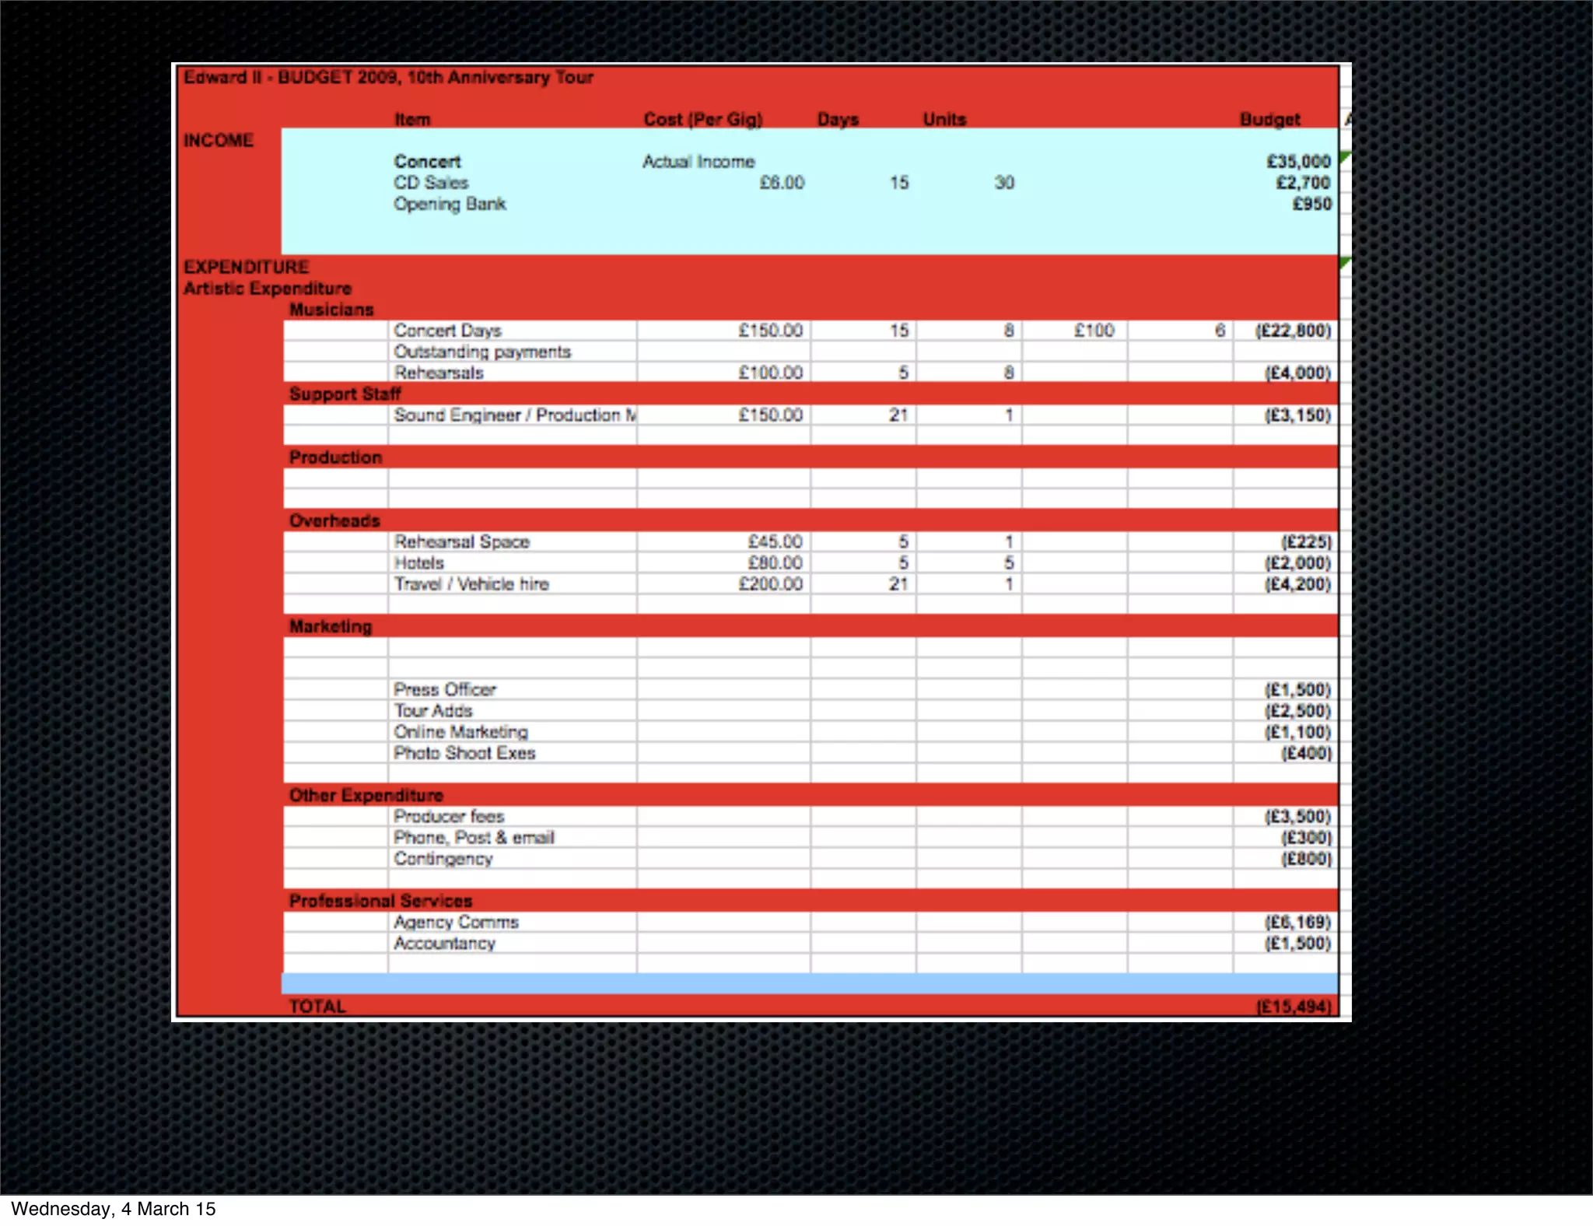Click the Budget column header

pyautogui.click(x=1269, y=120)
